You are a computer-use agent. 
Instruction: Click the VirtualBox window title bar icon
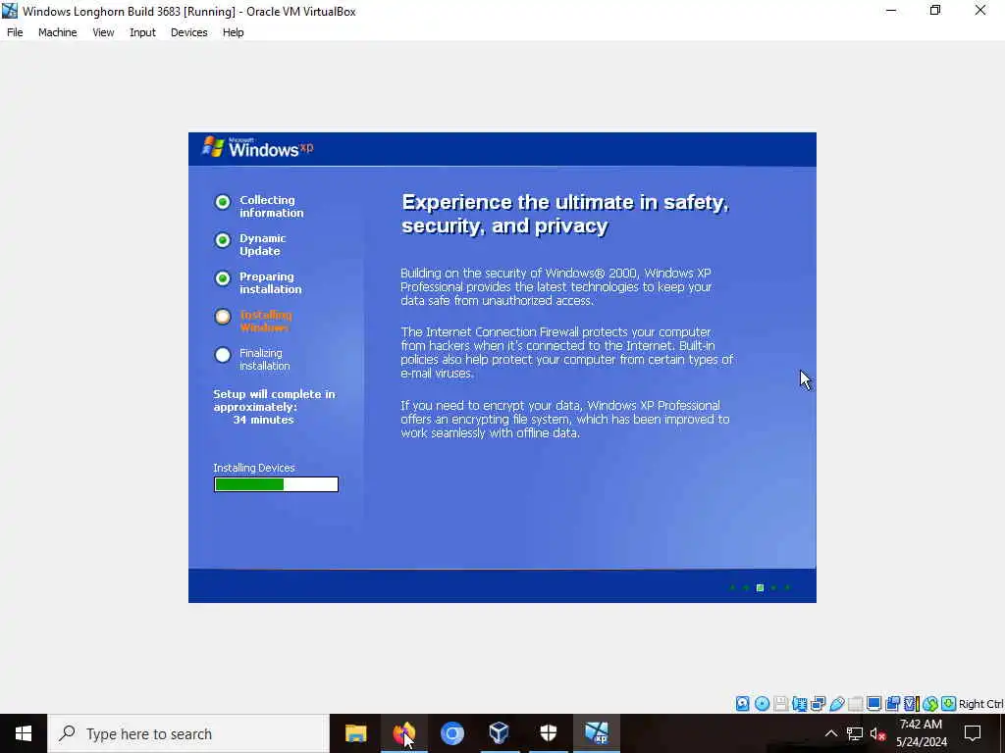click(x=10, y=11)
